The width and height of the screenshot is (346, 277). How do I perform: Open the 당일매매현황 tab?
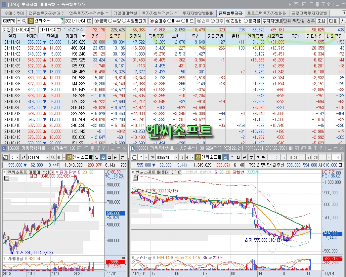click(x=125, y=13)
